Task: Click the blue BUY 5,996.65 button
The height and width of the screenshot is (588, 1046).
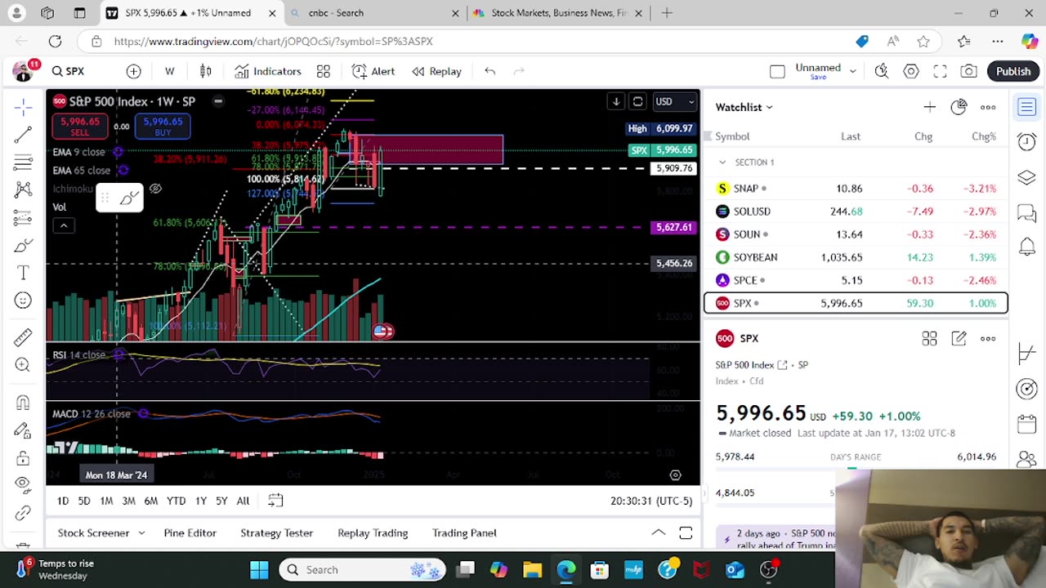Action: click(163, 126)
